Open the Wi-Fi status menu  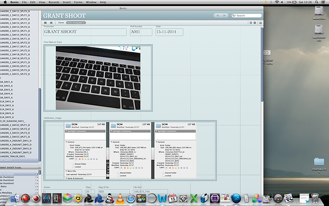click(x=277, y=2)
